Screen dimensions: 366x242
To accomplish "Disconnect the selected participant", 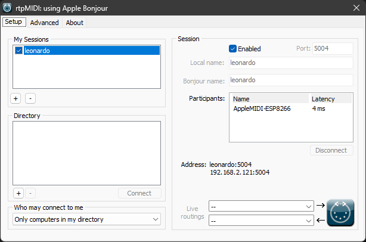I will 331,150.
